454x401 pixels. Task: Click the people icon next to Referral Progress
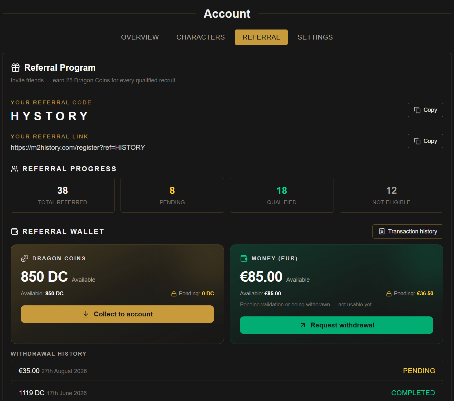pyautogui.click(x=15, y=169)
